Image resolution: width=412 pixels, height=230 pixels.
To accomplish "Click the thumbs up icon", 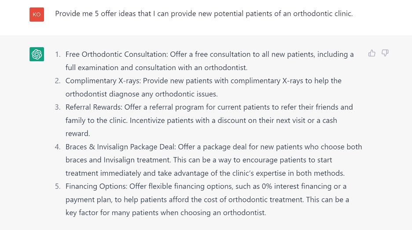I will [372, 53].
